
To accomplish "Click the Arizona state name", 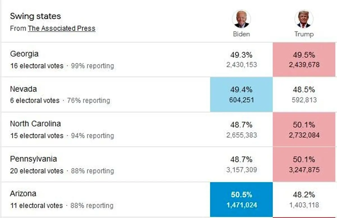I will pyautogui.click(x=23, y=194).
